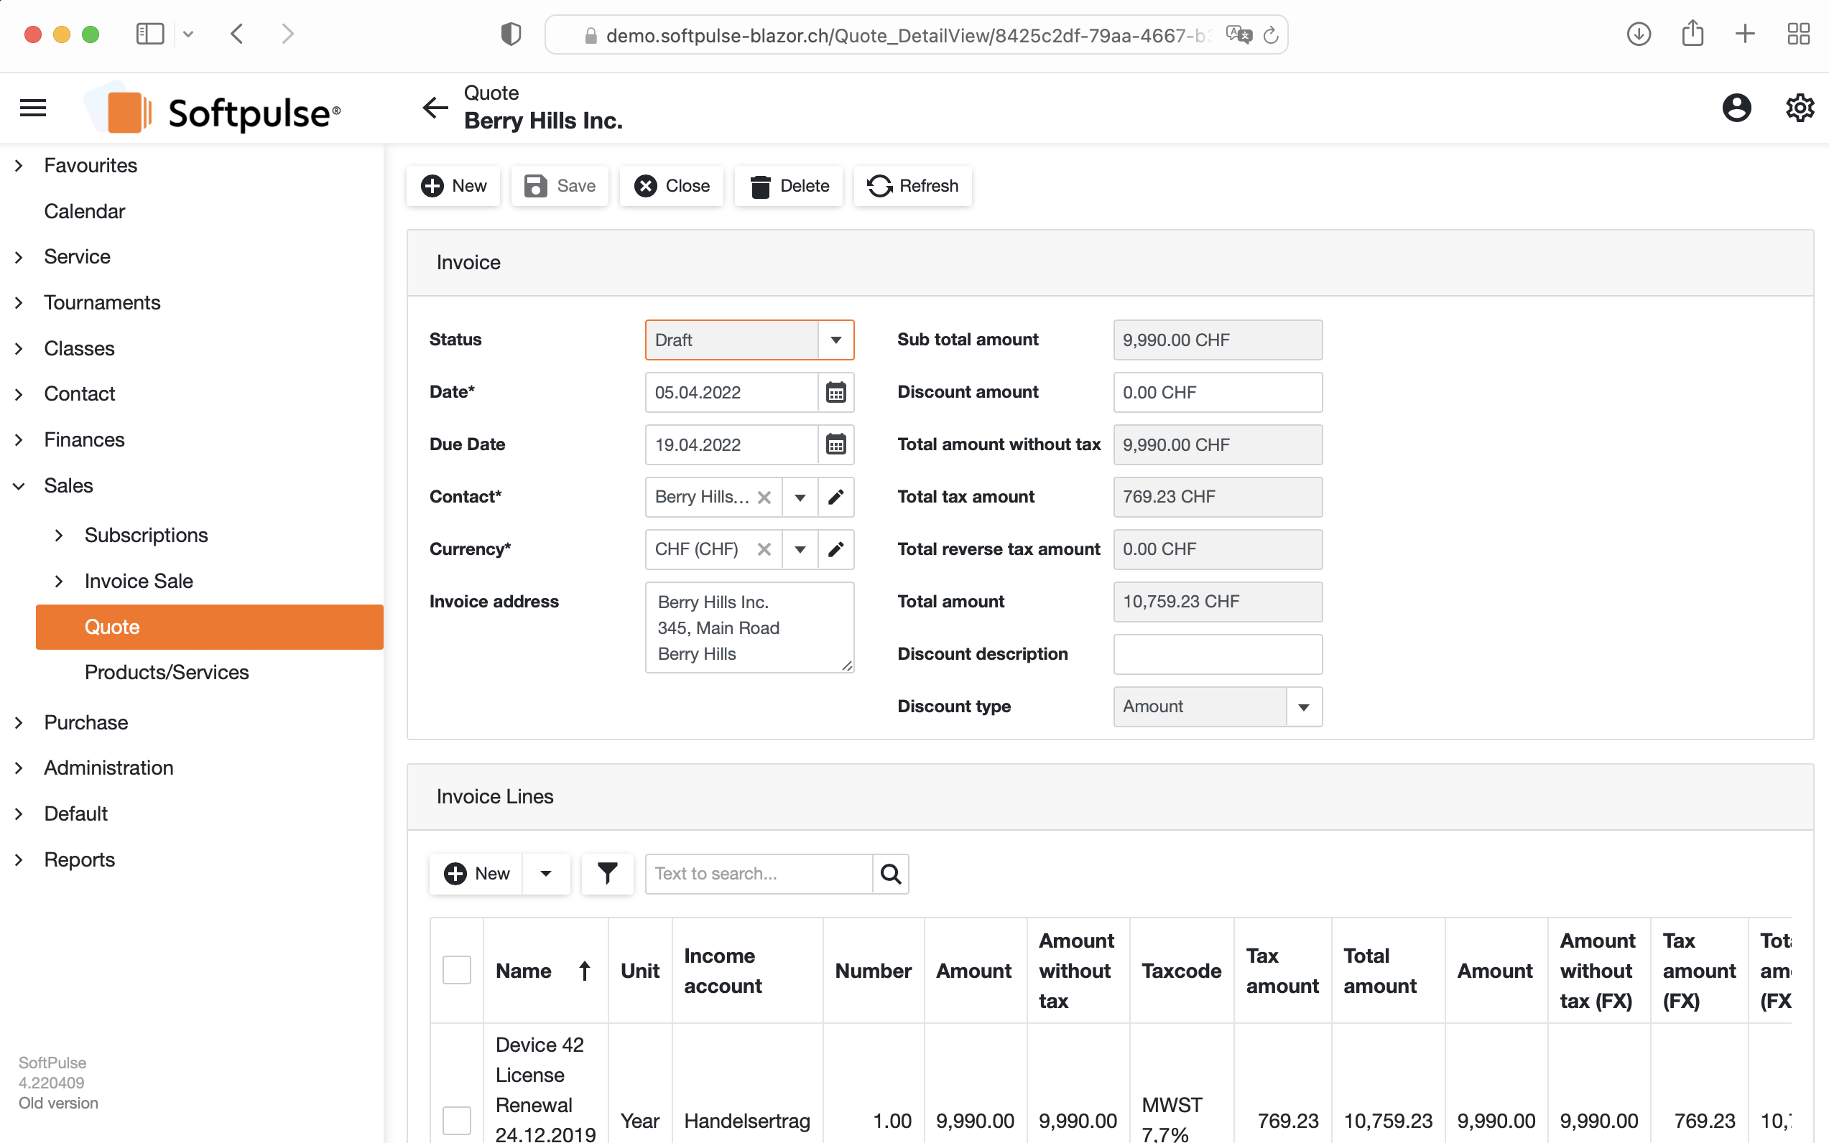Click the Save button

pos(560,186)
